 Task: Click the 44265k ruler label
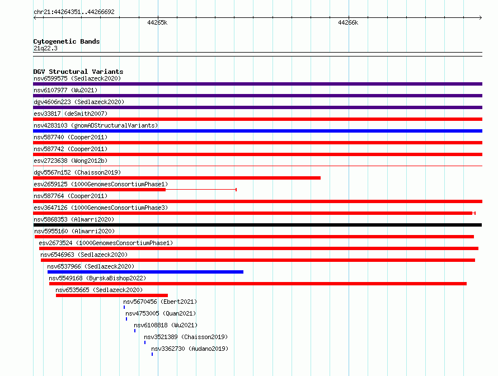point(157,22)
